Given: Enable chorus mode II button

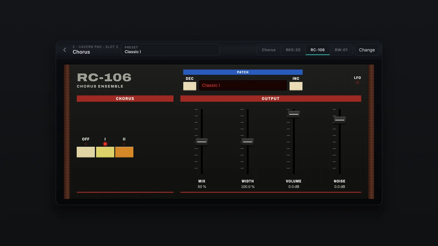Looking at the screenshot, I should point(124,152).
